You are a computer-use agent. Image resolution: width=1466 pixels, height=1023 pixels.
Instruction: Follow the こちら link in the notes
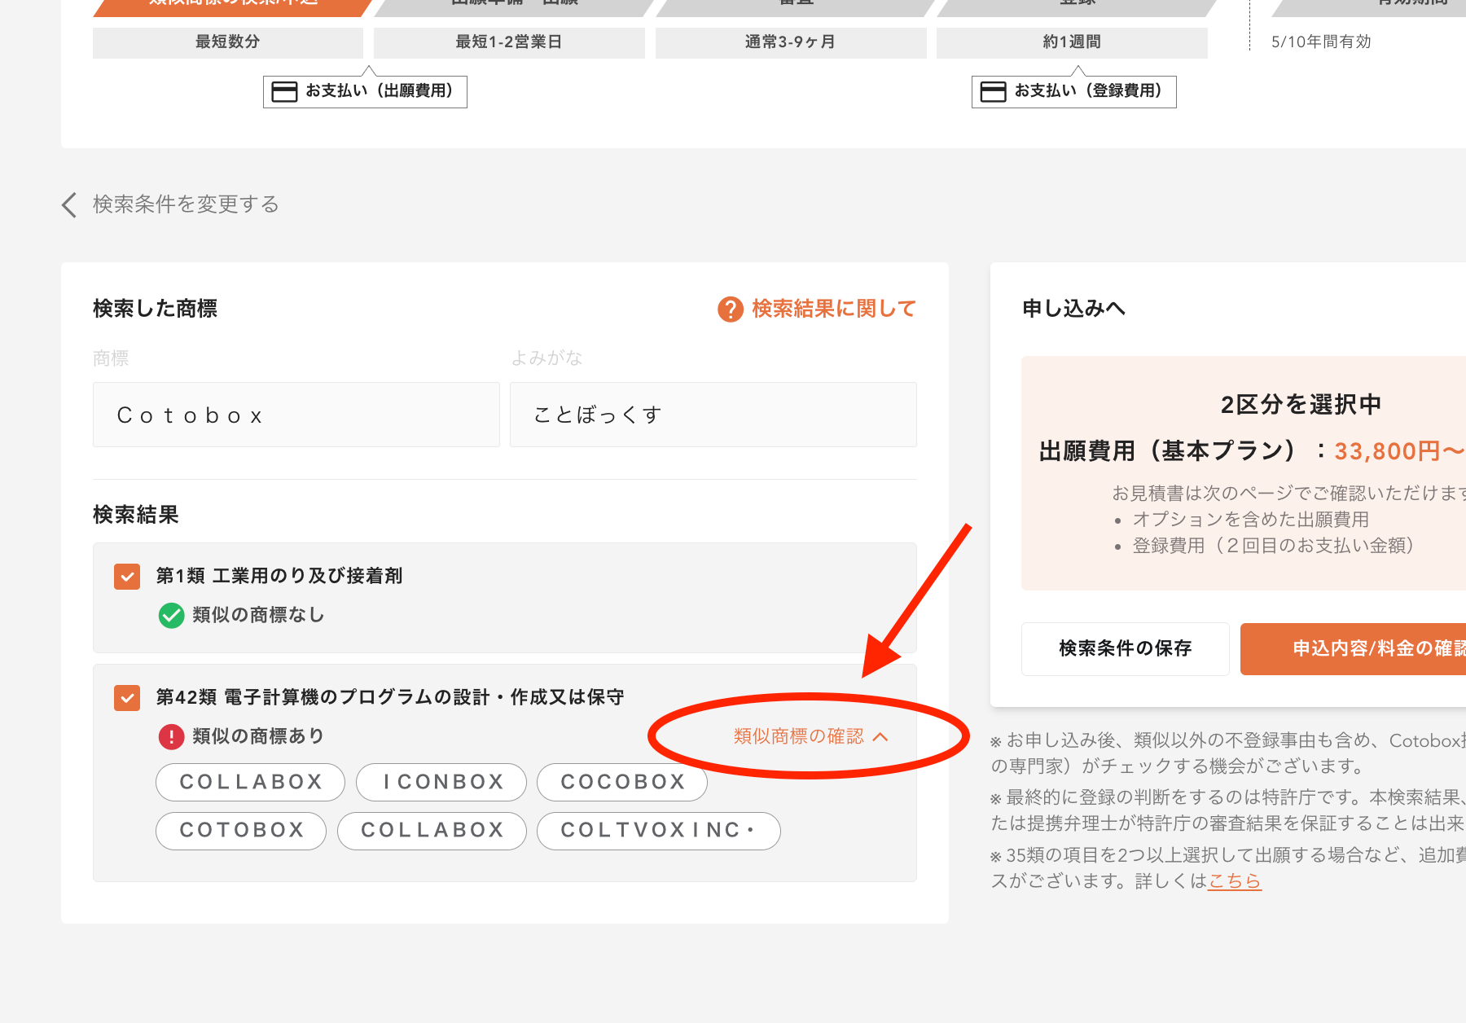click(x=1235, y=880)
